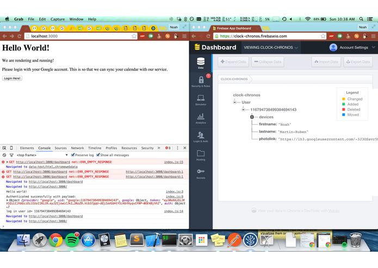Close the DevTools panel with X
The image size is (378, 268).
(185, 148)
